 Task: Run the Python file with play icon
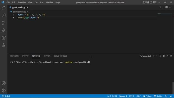point(160,7)
